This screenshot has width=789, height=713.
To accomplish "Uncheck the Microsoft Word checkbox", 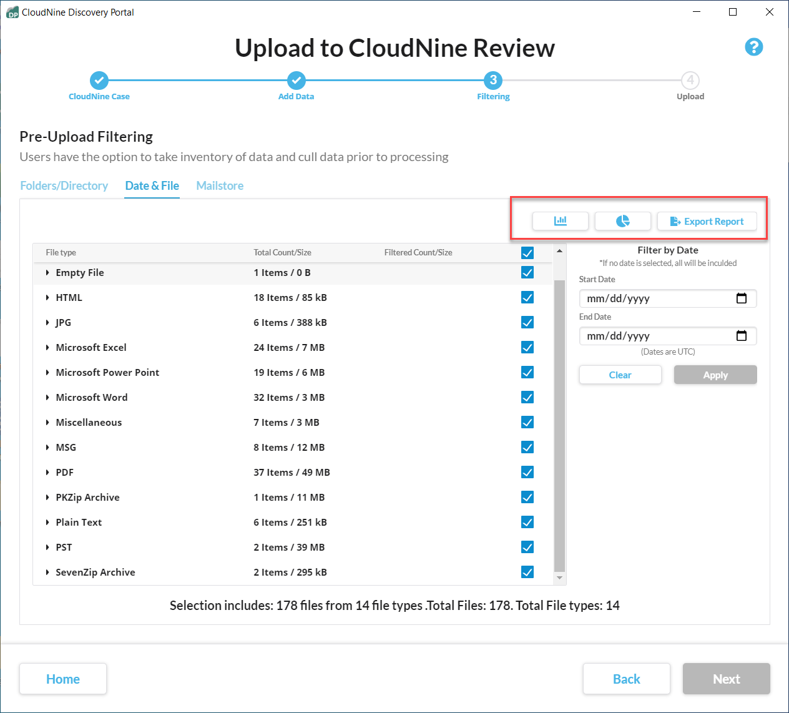I will [527, 397].
